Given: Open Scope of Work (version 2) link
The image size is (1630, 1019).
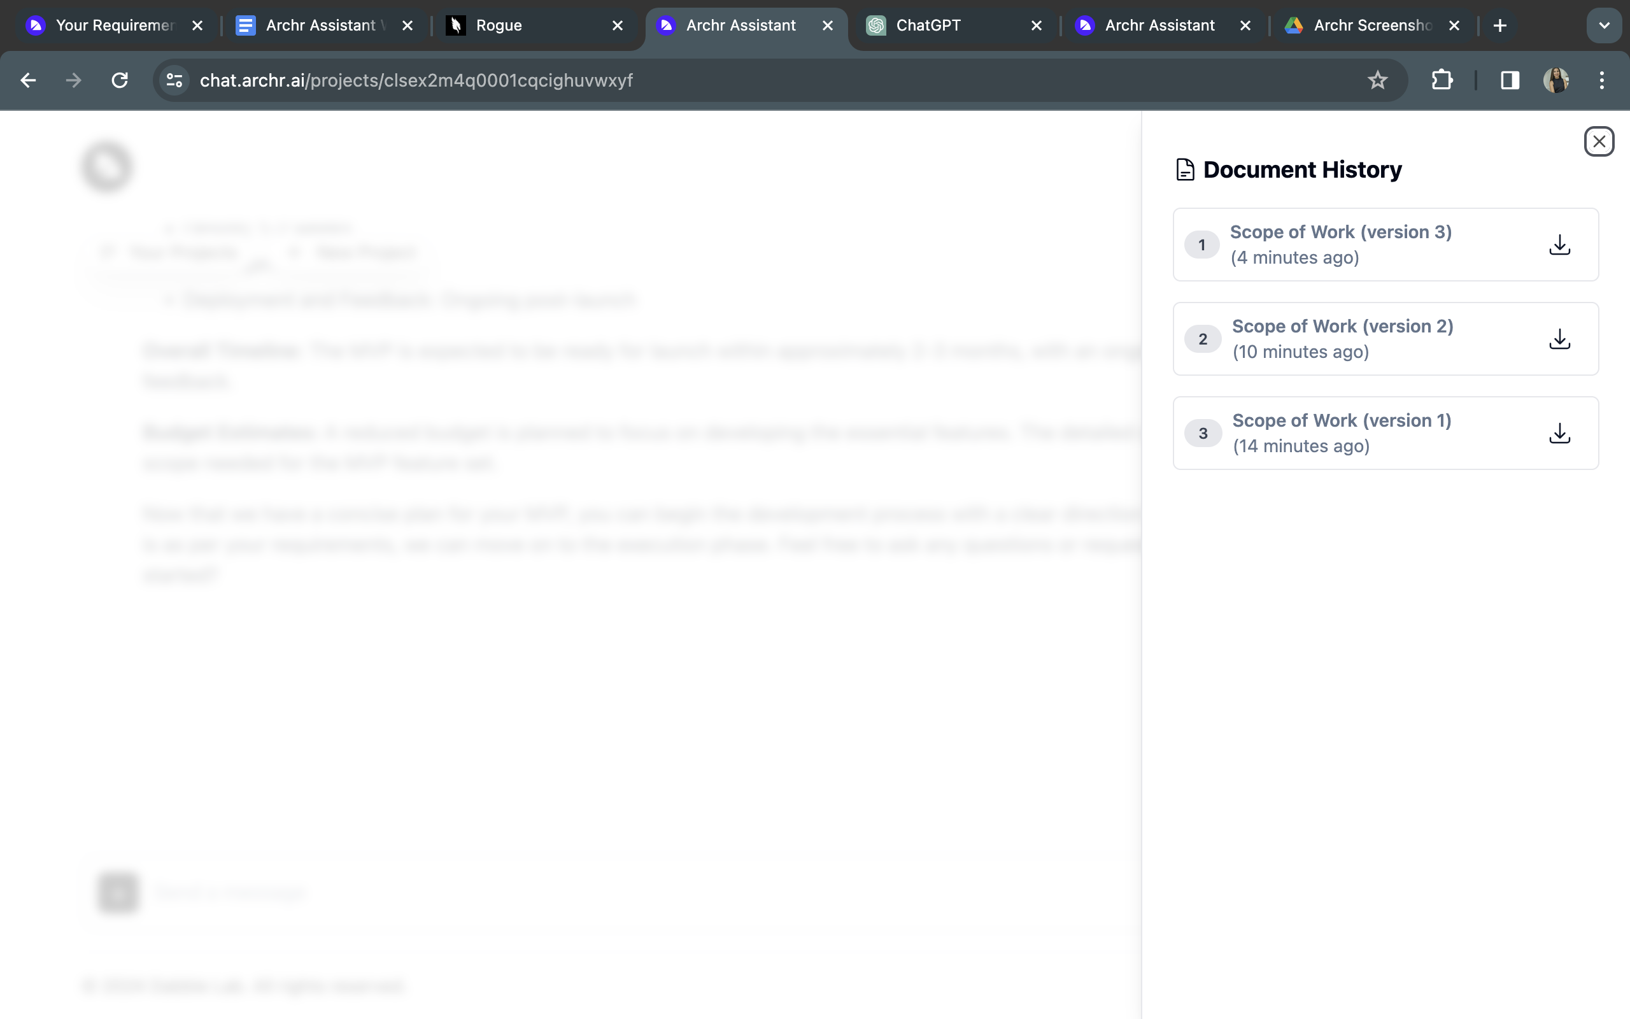Looking at the screenshot, I should [1342, 326].
